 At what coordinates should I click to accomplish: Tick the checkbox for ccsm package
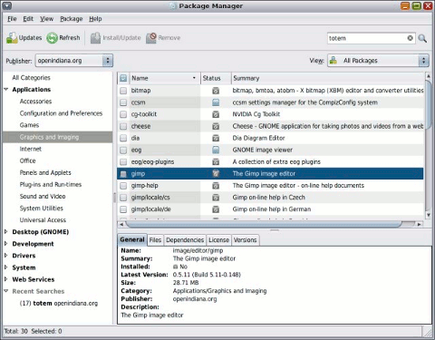(x=123, y=102)
